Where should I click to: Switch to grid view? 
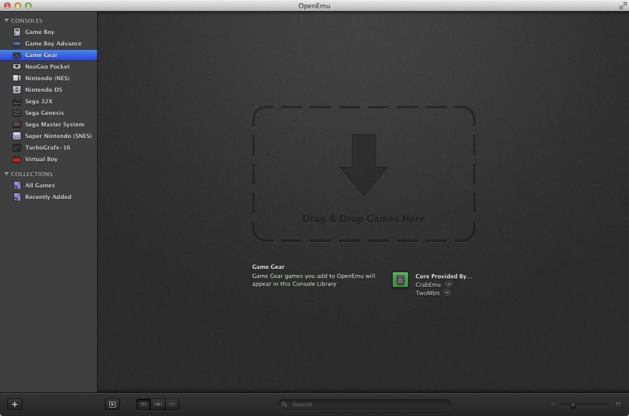click(x=144, y=404)
